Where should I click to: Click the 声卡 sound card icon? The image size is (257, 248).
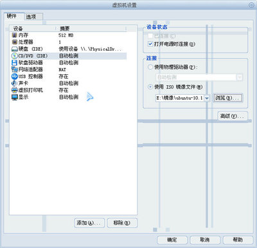point(15,83)
